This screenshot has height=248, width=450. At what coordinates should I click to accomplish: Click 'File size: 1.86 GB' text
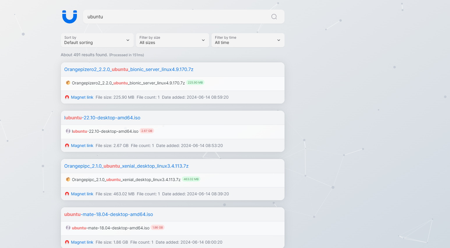112,242
